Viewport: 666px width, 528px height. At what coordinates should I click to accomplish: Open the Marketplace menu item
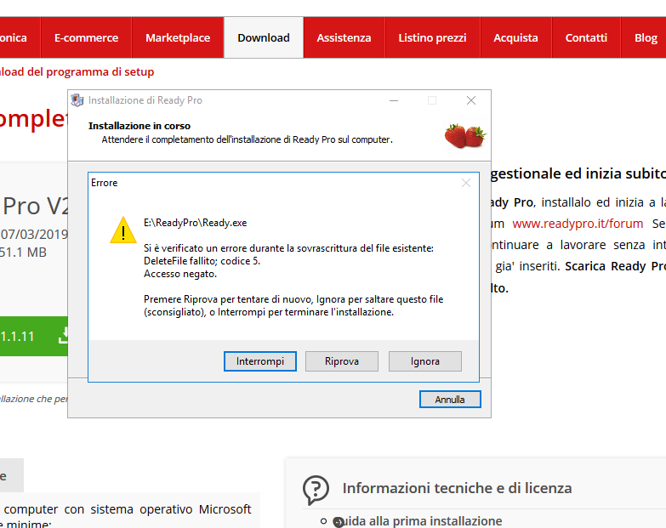pyautogui.click(x=178, y=37)
